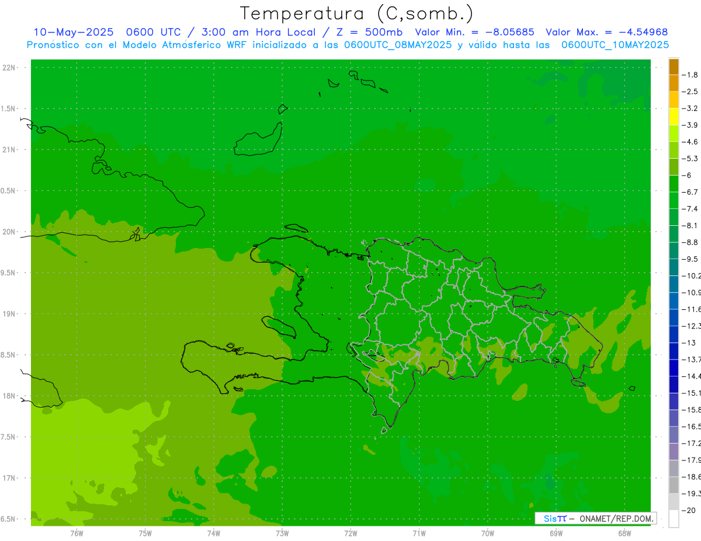Select the white color band below -20
The height and width of the screenshot is (541, 701).
[x=674, y=519]
